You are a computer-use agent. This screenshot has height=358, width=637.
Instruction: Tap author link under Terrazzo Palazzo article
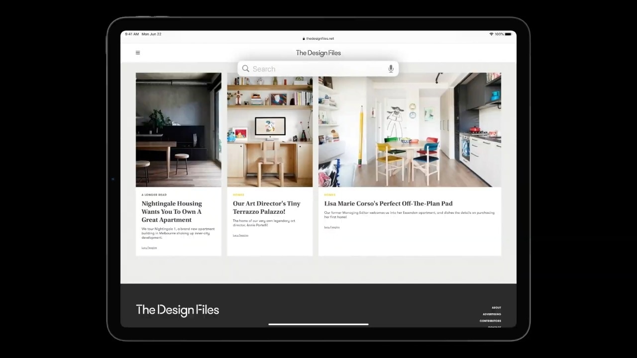pyautogui.click(x=240, y=235)
